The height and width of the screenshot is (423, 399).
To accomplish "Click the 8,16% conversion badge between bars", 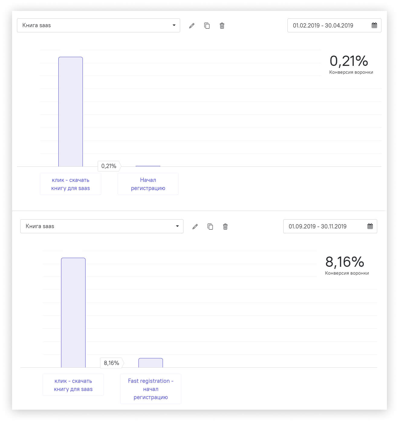I will [x=112, y=363].
